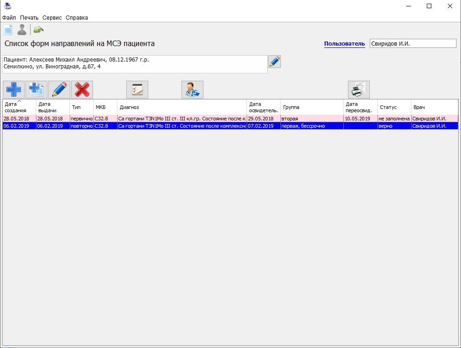Click Врач cell in the 'верно' row

pos(435,126)
